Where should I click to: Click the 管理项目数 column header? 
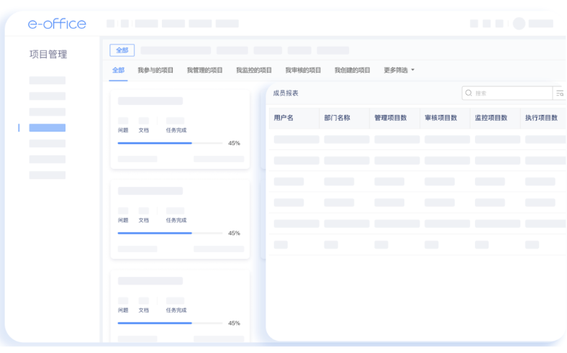coord(391,117)
